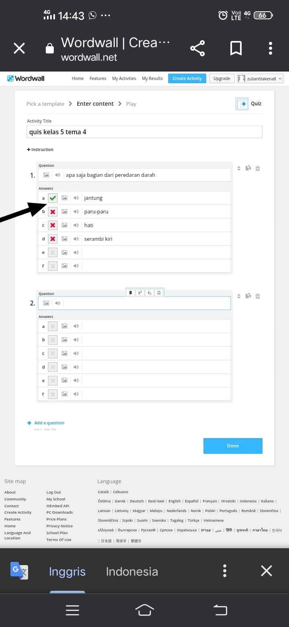Image resolution: width=289 pixels, height=627 pixels.
Task: Delete question 1 with trash icon
Action: pyautogui.click(x=258, y=168)
